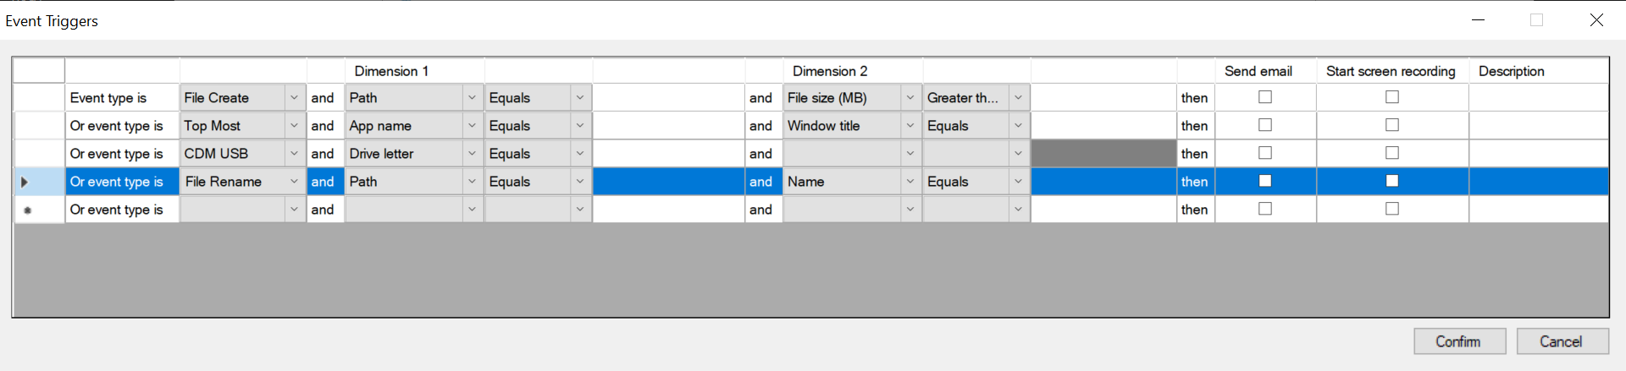This screenshot has width=1626, height=371.
Task: Expand the Window title dimension dropdown
Action: point(910,126)
